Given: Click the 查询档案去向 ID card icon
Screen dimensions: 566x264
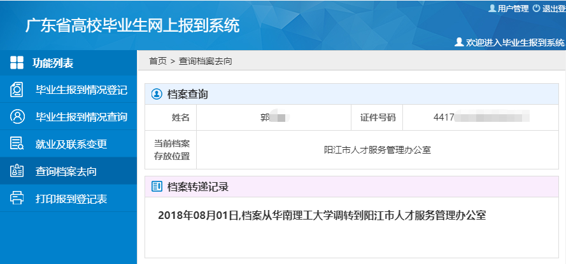Looking at the screenshot, I should pos(17,171).
